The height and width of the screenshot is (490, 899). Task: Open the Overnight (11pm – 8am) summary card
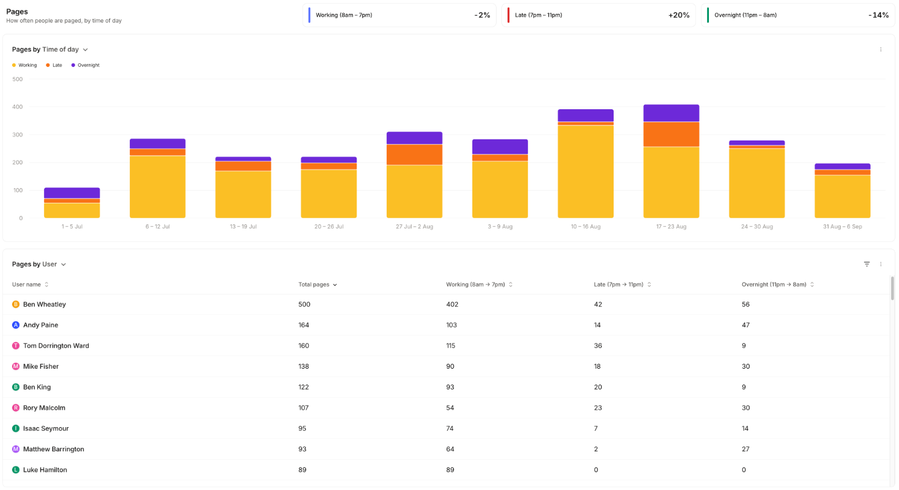point(798,15)
